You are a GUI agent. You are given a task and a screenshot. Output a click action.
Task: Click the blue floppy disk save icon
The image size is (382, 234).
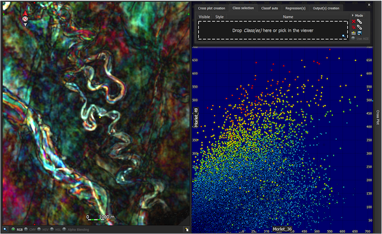point(359,33)
